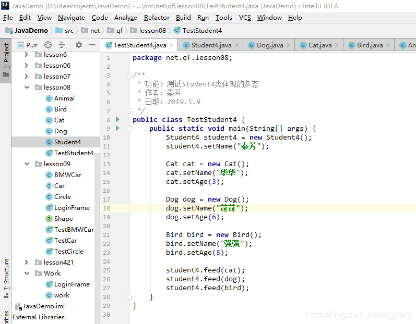Close the Dog.java tab
This screenshot has height=324, width=416.
pyautogui.click(x=289, y=45)
